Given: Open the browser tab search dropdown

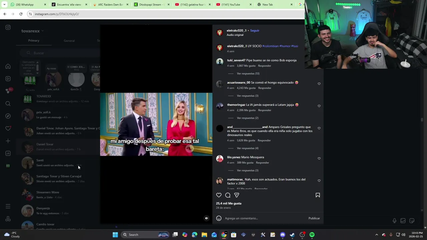Looking at the screenshot, I should (x=4, y=5).
